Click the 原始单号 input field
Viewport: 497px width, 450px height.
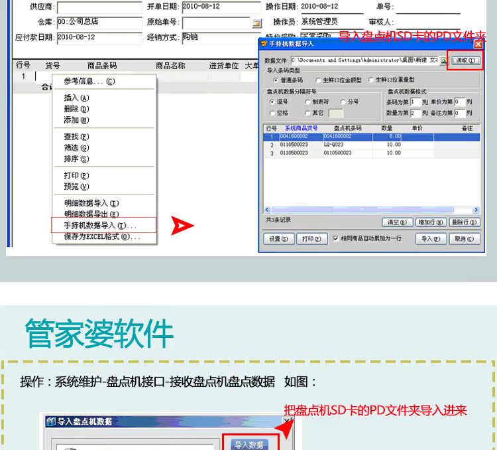coord(217,23)
